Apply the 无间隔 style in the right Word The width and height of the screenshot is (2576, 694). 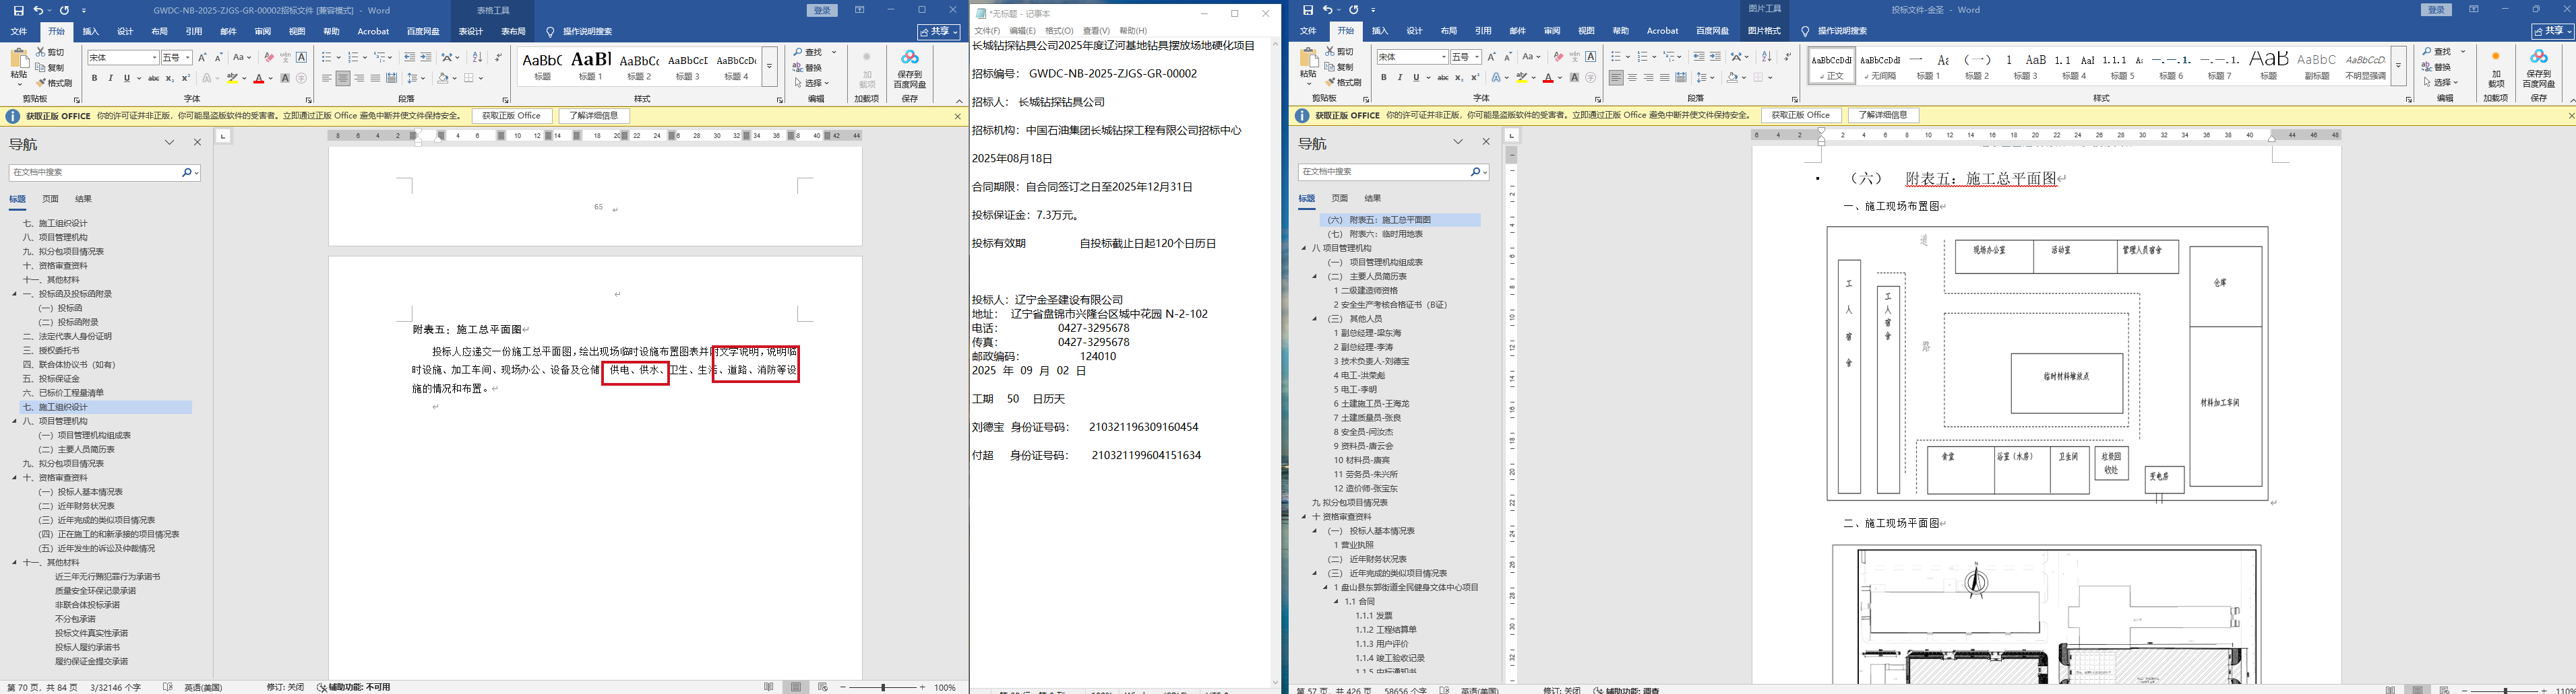(1880, 66)
